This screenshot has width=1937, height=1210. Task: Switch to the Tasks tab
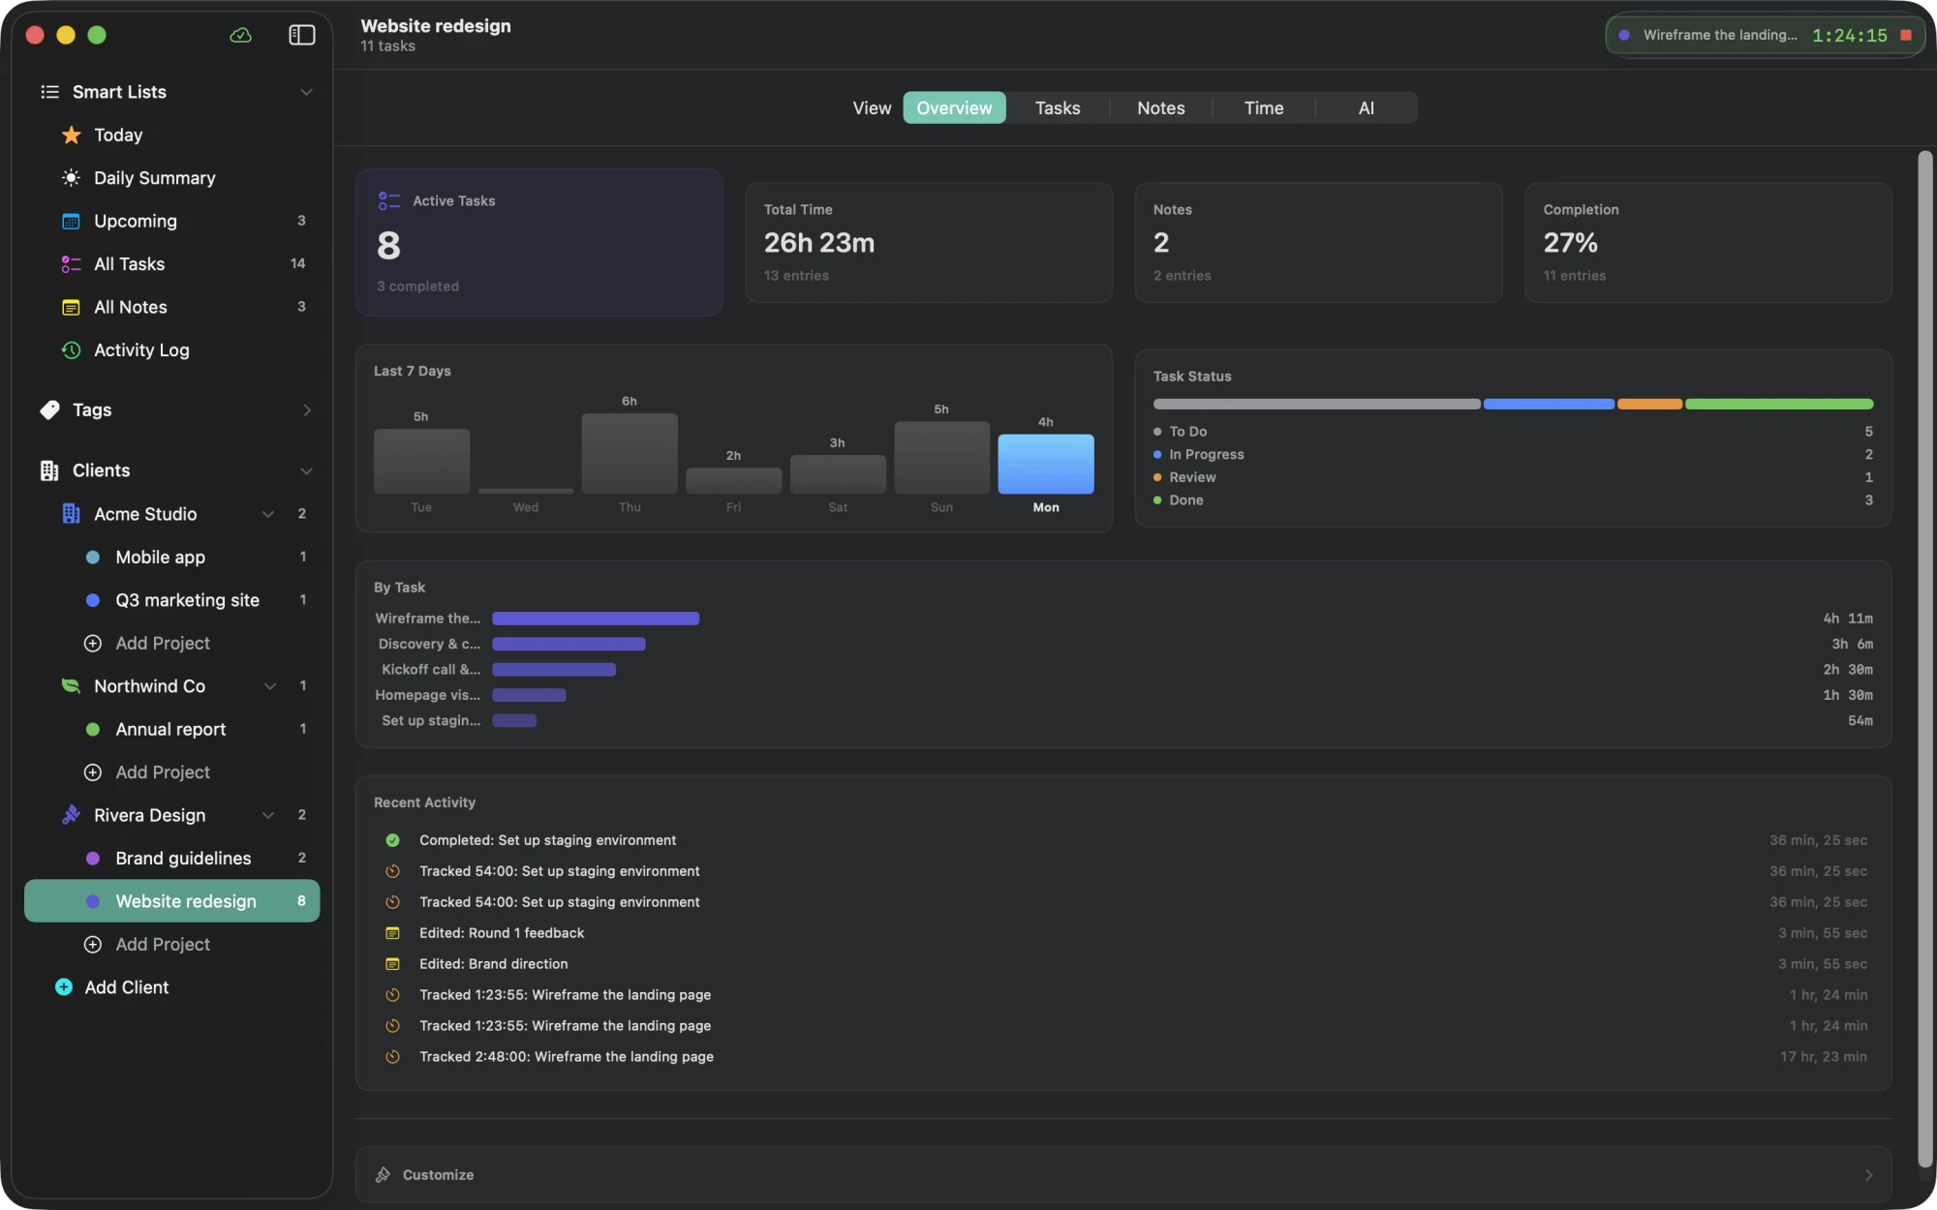(x=1058, y=107)
